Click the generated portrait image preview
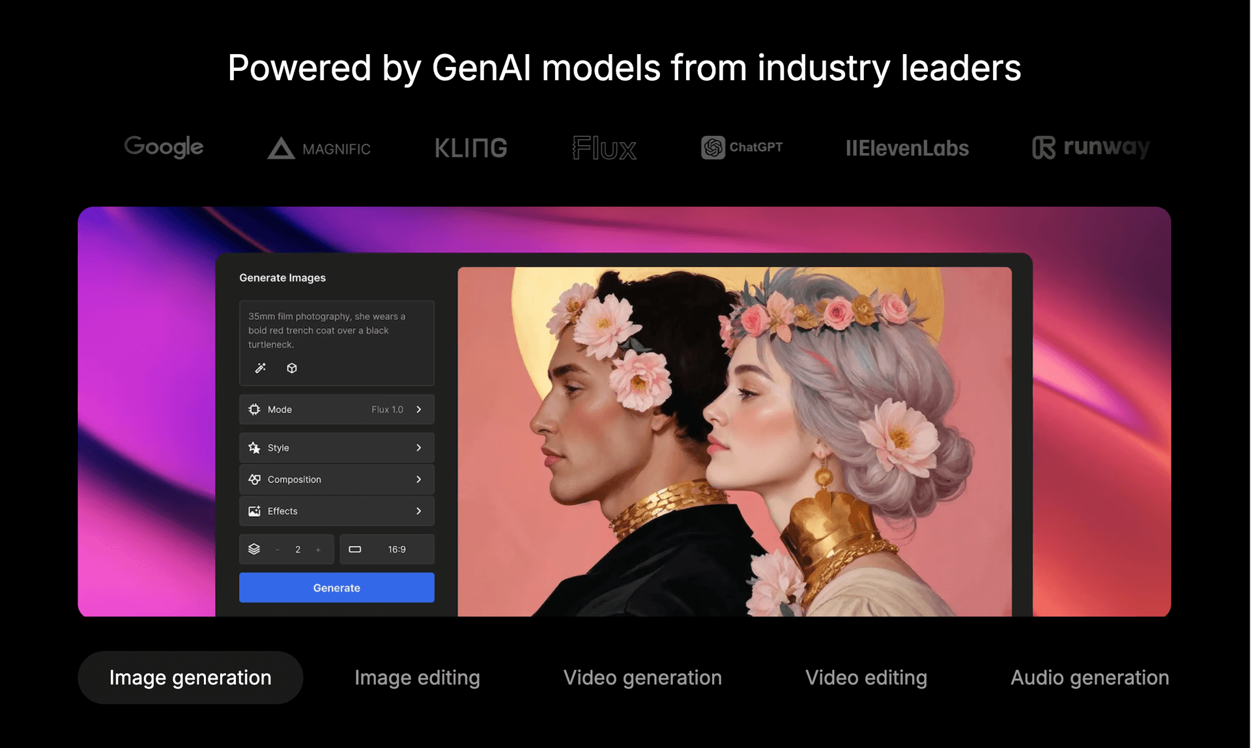This screenshot has height=748, width=1251. coord(734,441)
